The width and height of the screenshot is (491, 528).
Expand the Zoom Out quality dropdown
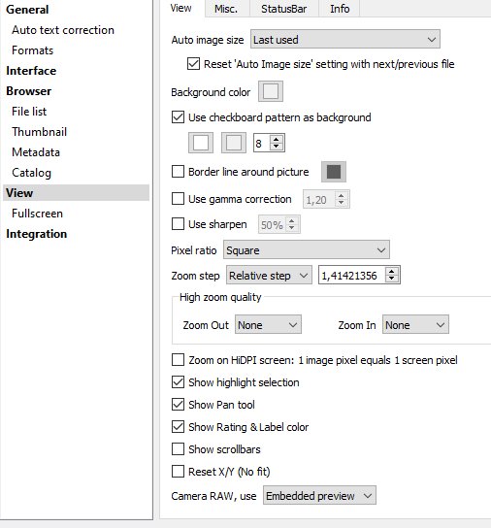pos(268,324)
